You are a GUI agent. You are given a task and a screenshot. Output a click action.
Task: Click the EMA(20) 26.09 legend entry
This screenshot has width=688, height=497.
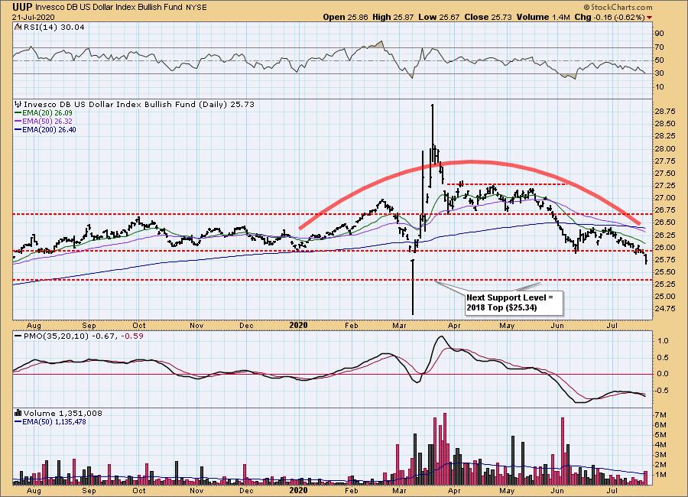point(47,113)
